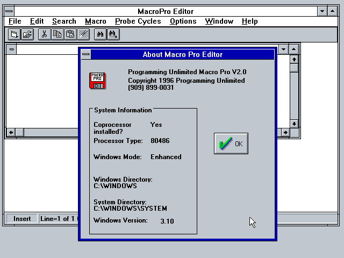
Task: Click the Open file toolbar icon
Action: pyautogui.click(x=27, y=34)
